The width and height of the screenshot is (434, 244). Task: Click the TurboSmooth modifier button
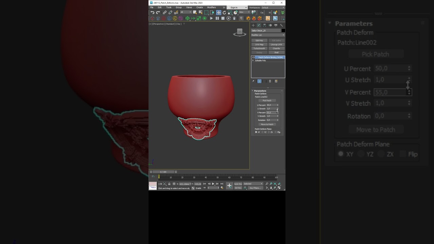[x=259, y=48]
